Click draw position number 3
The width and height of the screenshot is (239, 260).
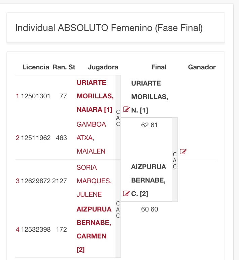pyautogui.click(x=18, y=181)
